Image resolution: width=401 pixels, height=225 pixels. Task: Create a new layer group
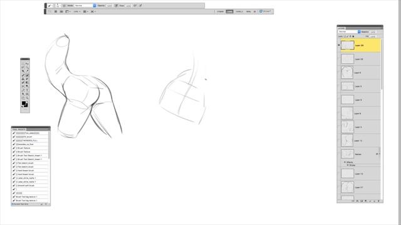click(x=370, y=201)
